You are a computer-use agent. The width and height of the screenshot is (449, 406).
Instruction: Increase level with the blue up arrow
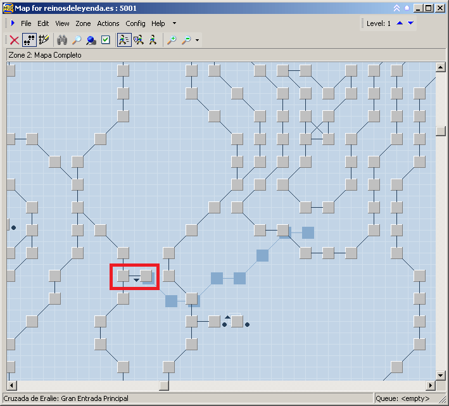tap(400, 23)
